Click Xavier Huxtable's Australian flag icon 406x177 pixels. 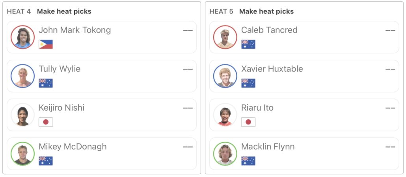[x=248, y=83]
